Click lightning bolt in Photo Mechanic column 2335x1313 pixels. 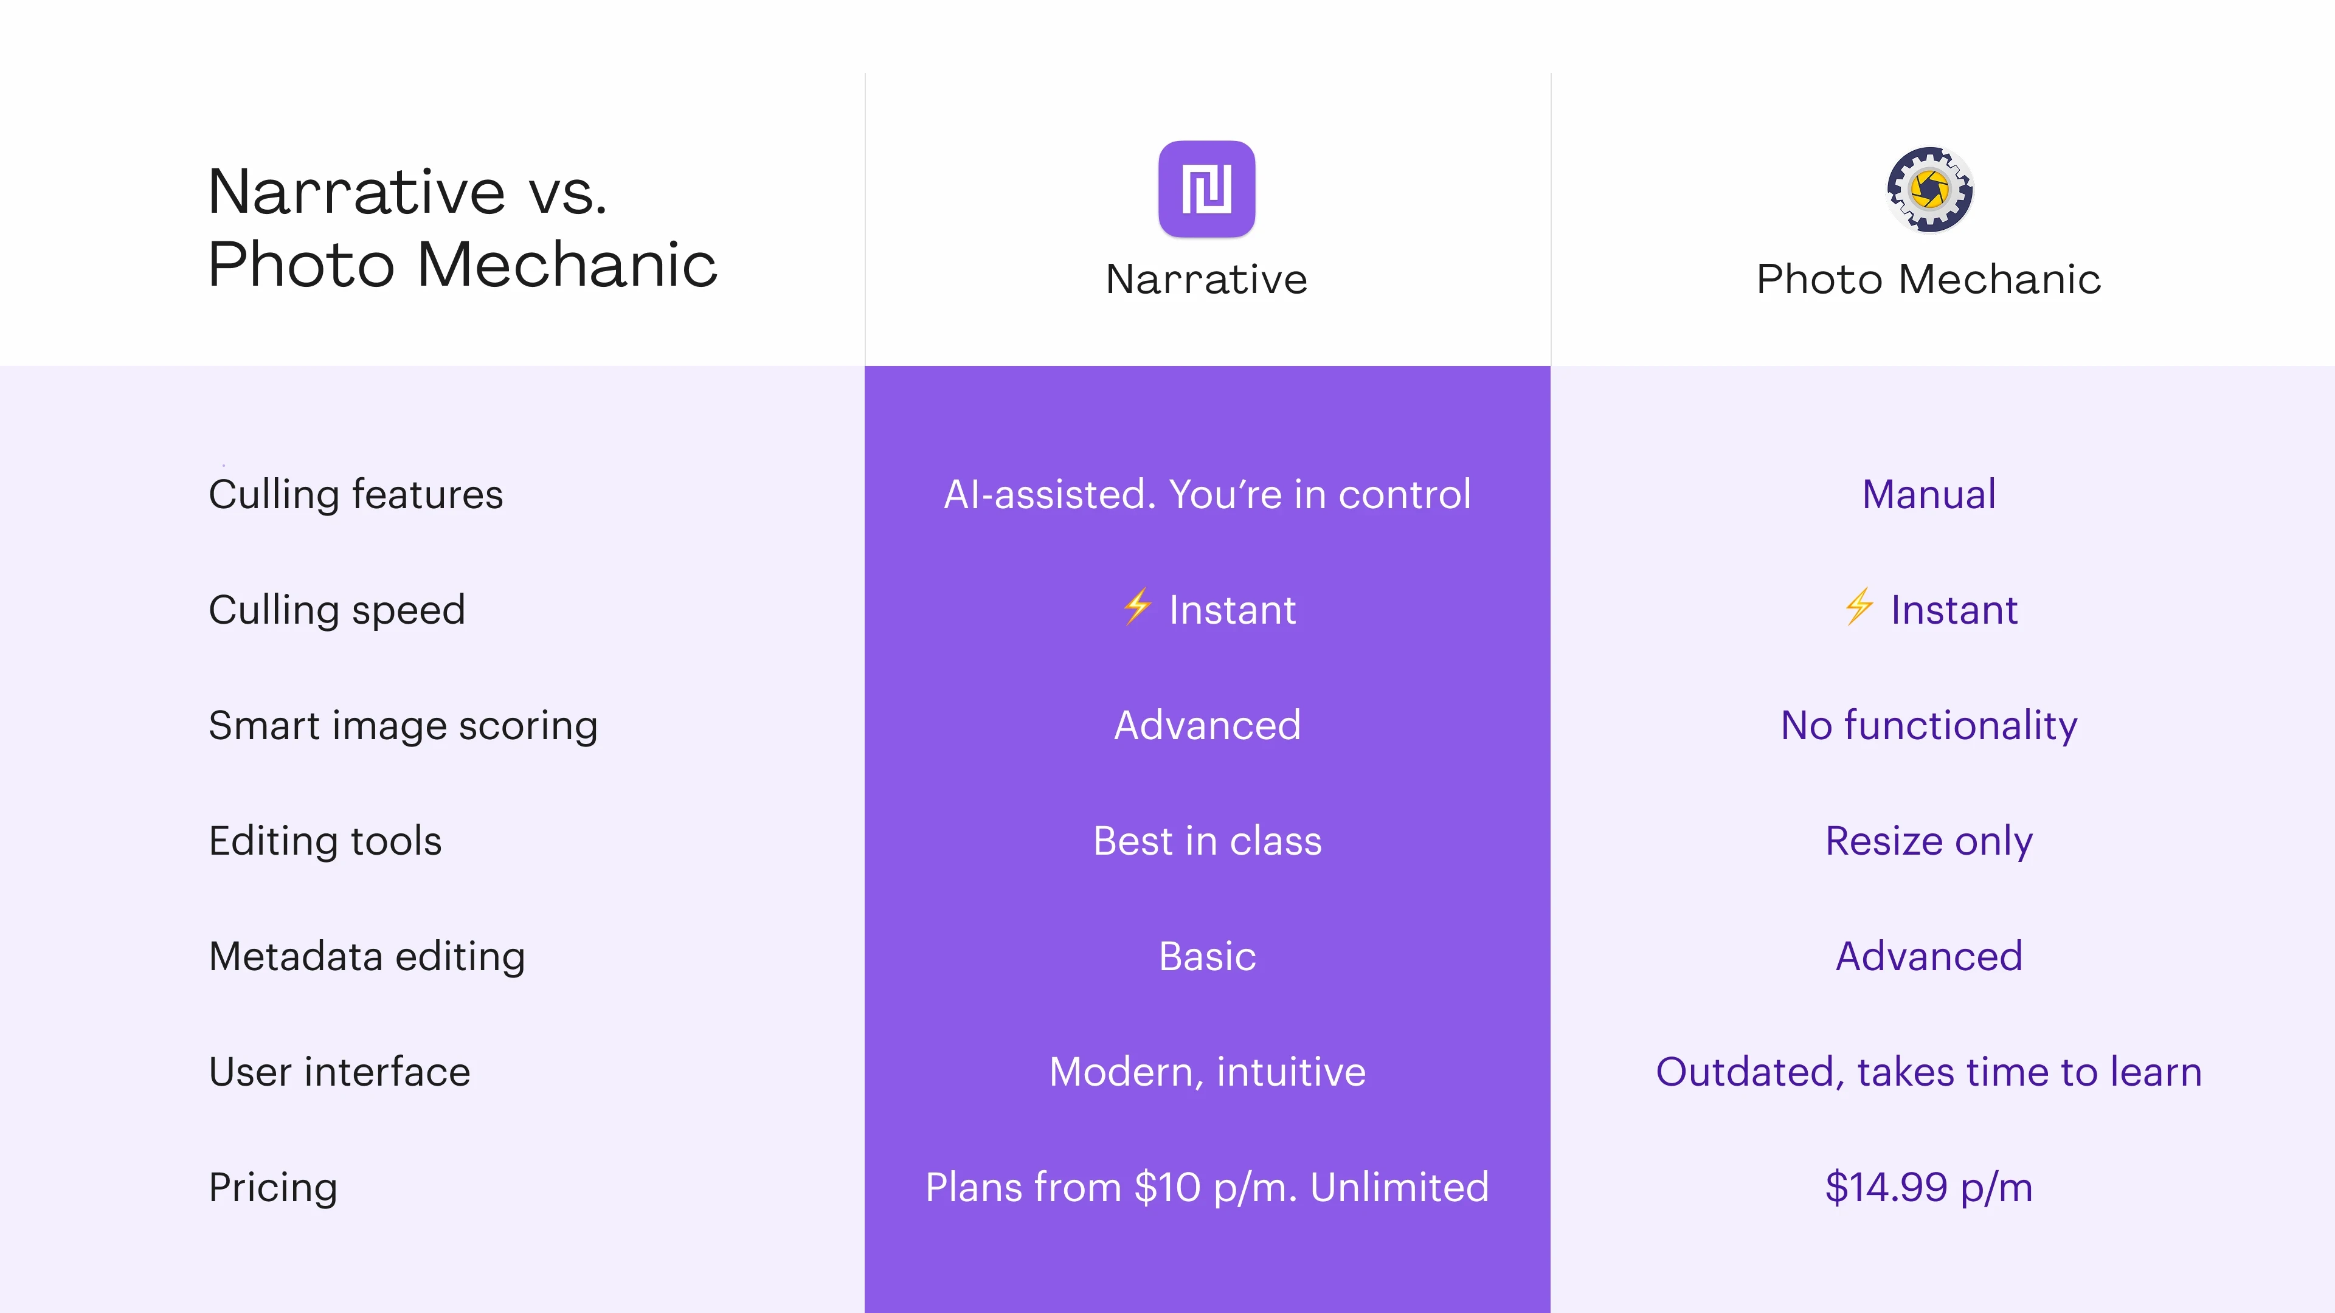1859,607
